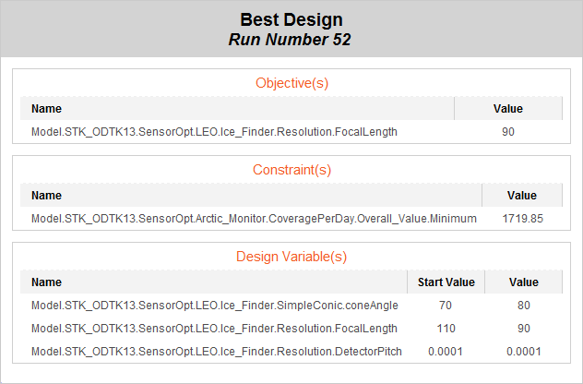
Task: Click the Resolution.DetectorPitch variable name
Action: tap(217, 352)
